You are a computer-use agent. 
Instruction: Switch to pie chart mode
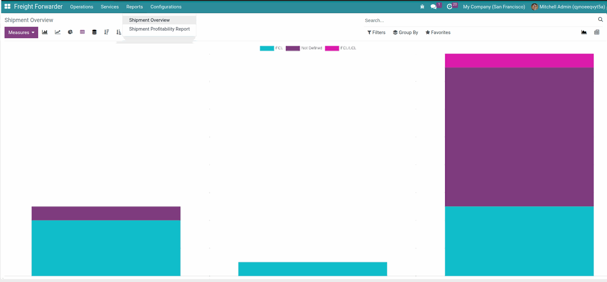(x=70, y=32)
